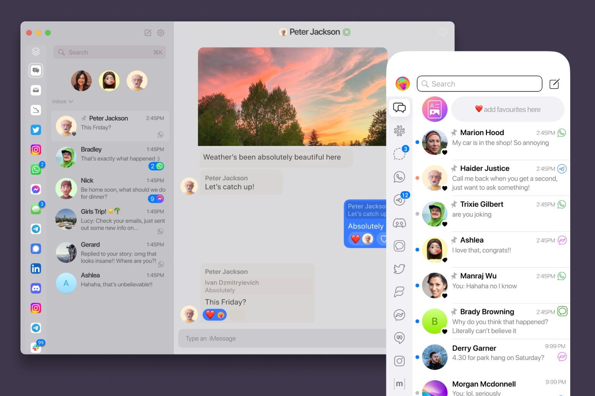This screenshot has height=396, width=595.
Task: Open the favourites story icon in mobile panel
Action: [x=435, y=109]
